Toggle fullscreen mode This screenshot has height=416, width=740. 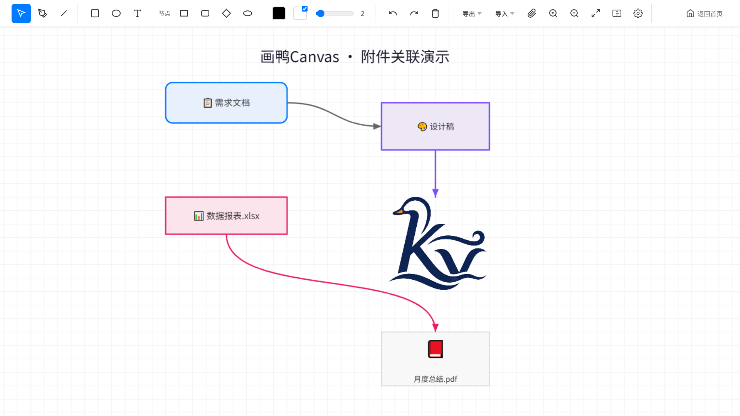pos(595,13)
